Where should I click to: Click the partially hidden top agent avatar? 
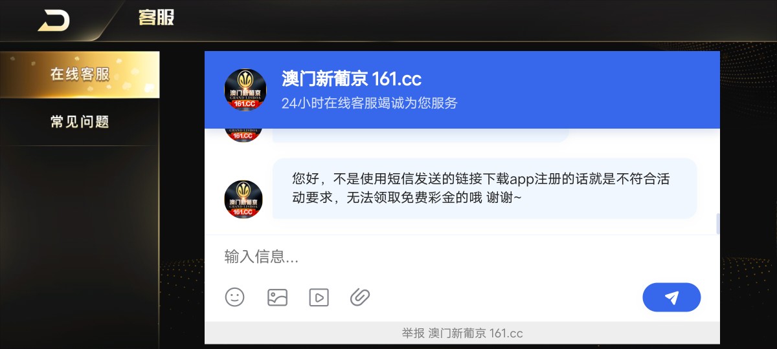point(243,136)
